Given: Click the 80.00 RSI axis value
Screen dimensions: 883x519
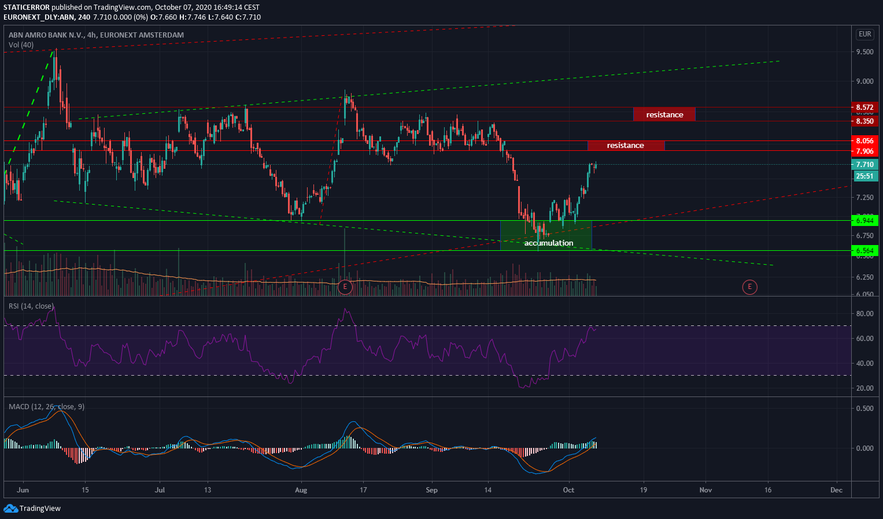Looking at the screenshot, I should point(865,314).
